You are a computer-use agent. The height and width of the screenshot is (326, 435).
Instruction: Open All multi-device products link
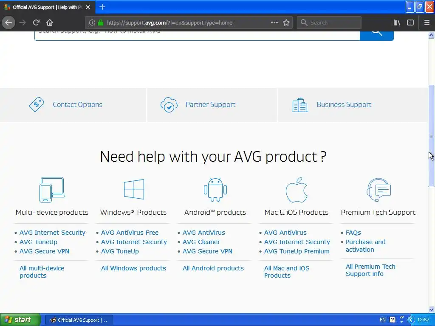click(x=42, y=272)
